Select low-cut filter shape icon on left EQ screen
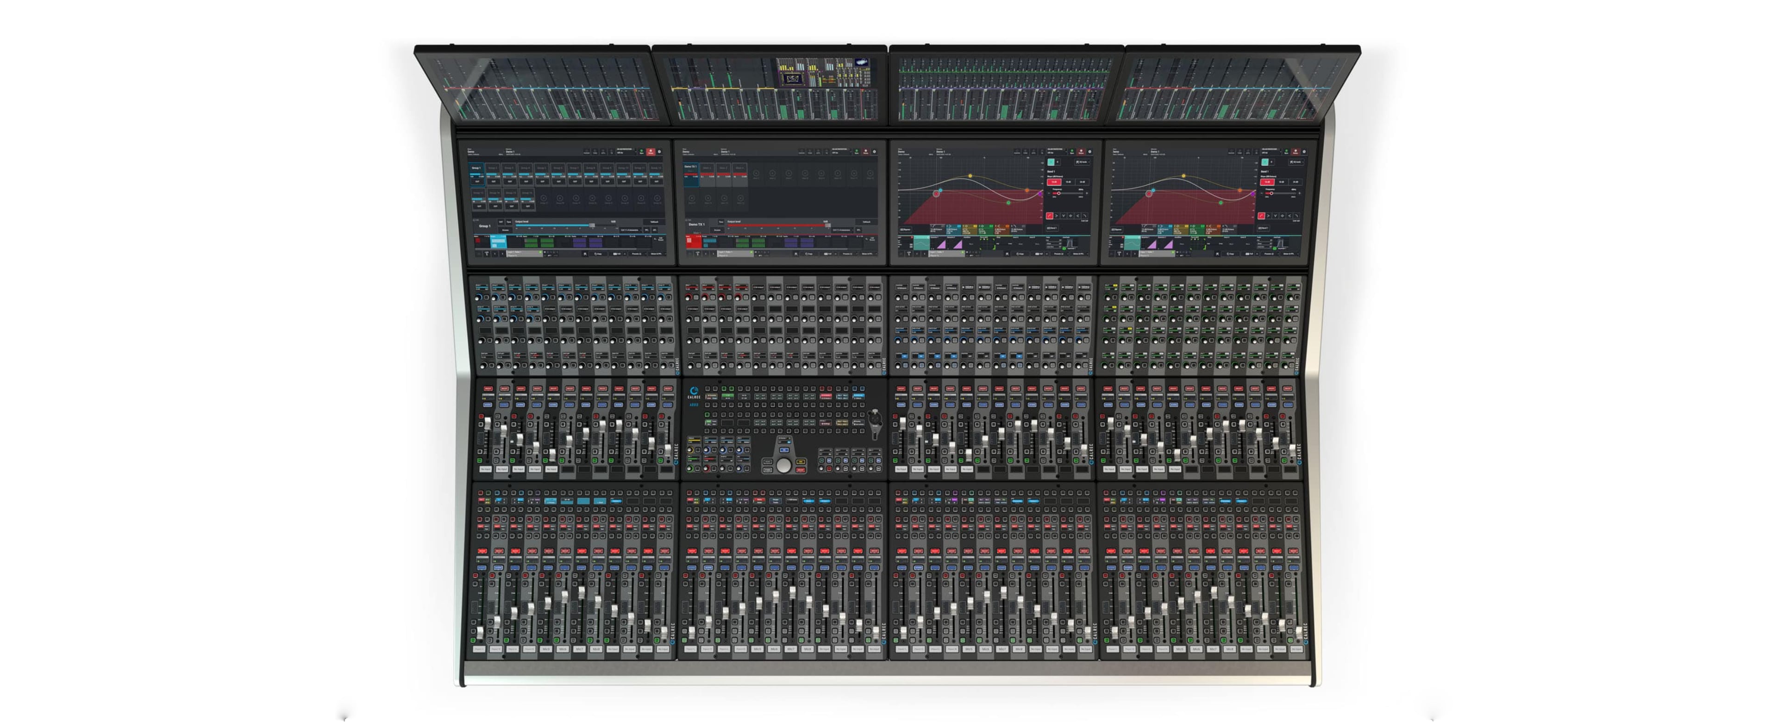1778x722 pixels. [x=1050, y=216]
